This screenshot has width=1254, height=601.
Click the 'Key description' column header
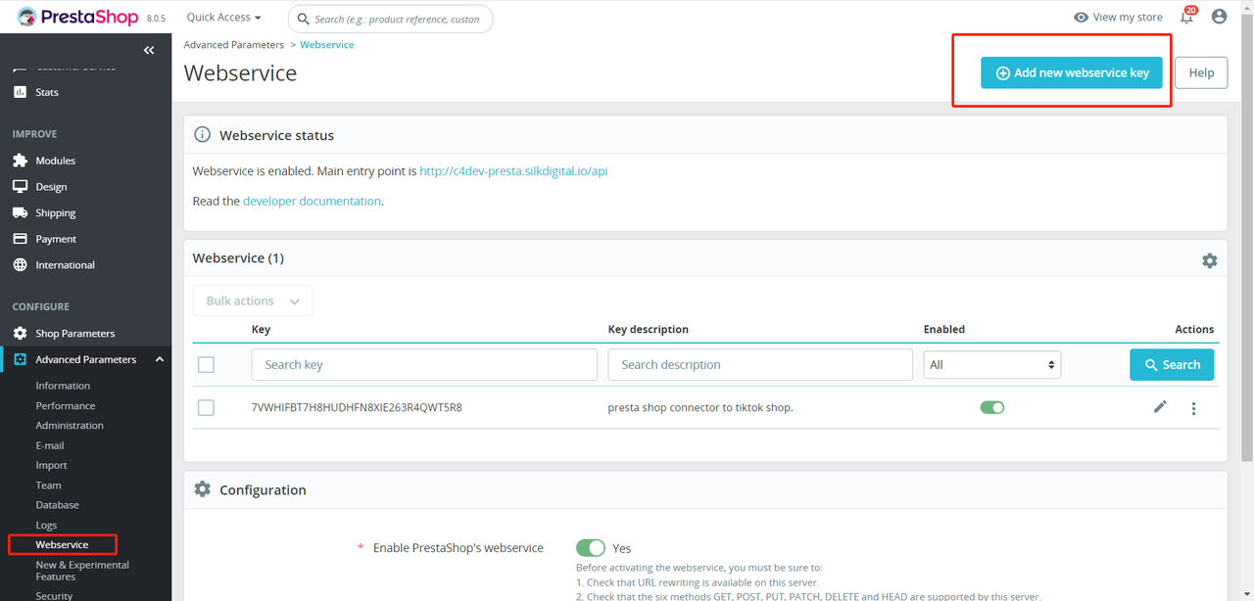(649, 330)
